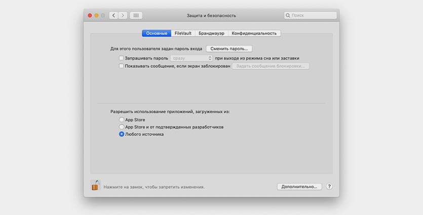Open the "сразу" password delay dropdown
The width and height of the screenshot is (423, 215).
(x=191, y=58)
